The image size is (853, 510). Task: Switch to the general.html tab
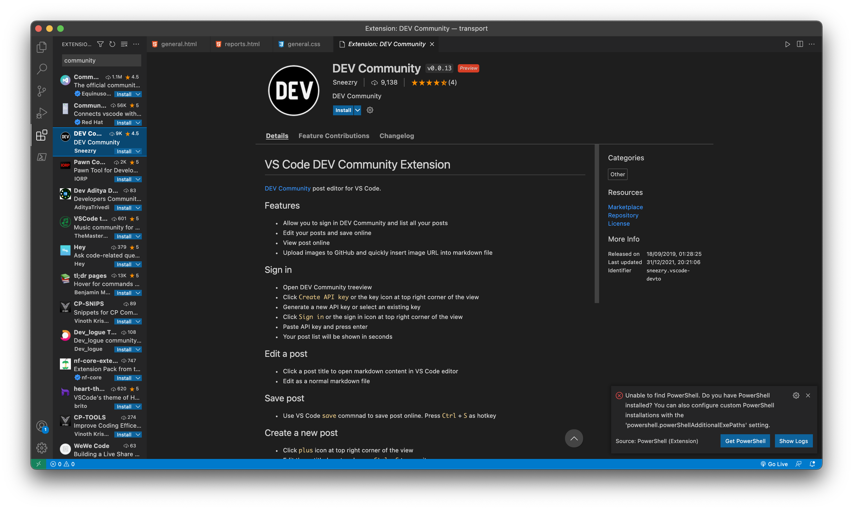[178, 44]
